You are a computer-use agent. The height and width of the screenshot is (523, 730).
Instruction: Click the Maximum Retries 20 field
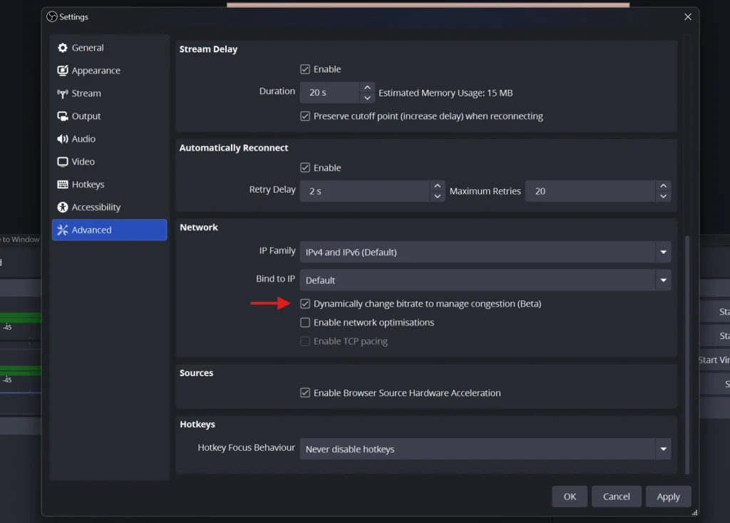coord(590,191)
